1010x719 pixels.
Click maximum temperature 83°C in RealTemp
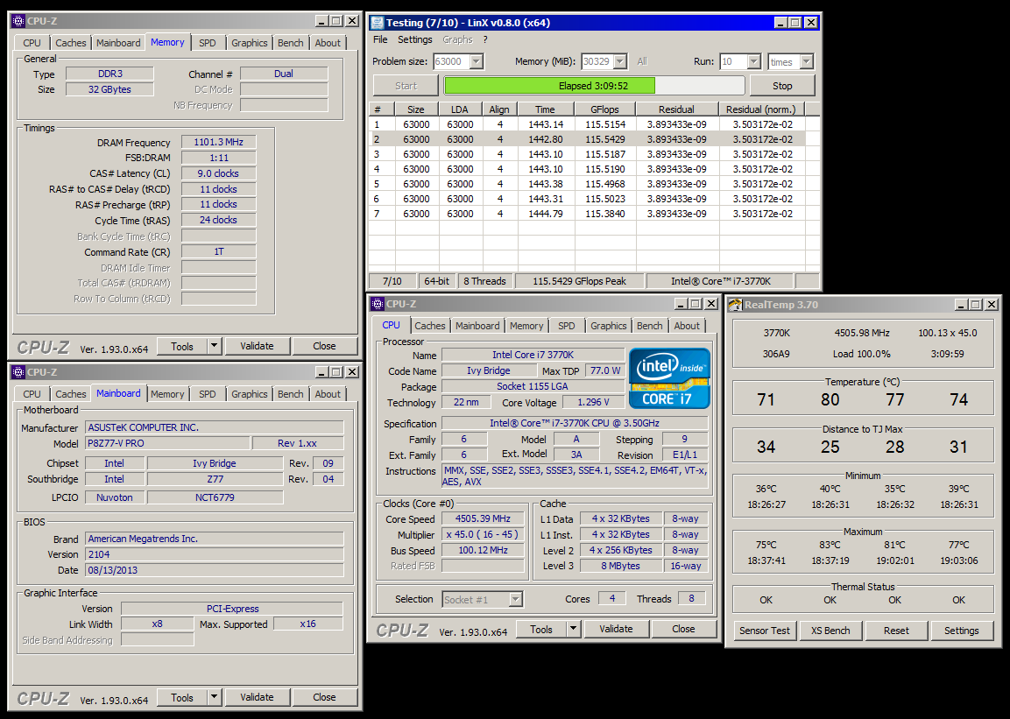coord(830,546)
